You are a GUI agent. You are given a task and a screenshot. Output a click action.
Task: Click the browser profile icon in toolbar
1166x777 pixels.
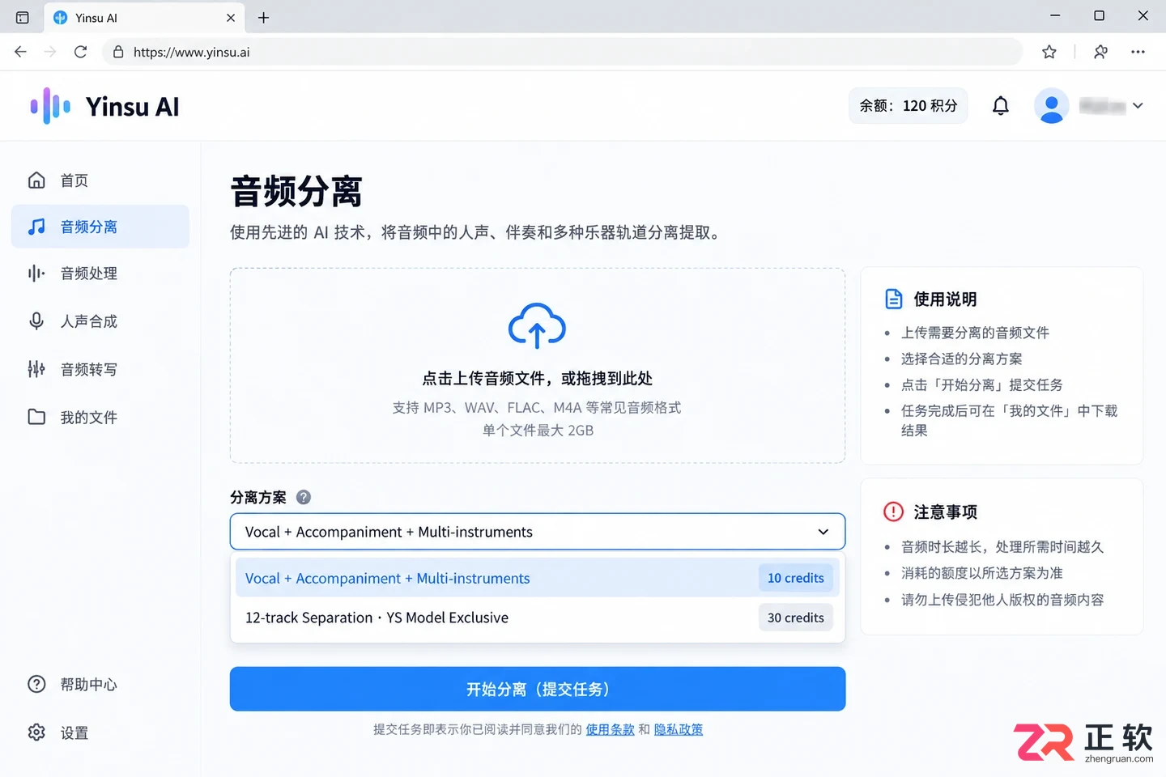click(1100, 52)
